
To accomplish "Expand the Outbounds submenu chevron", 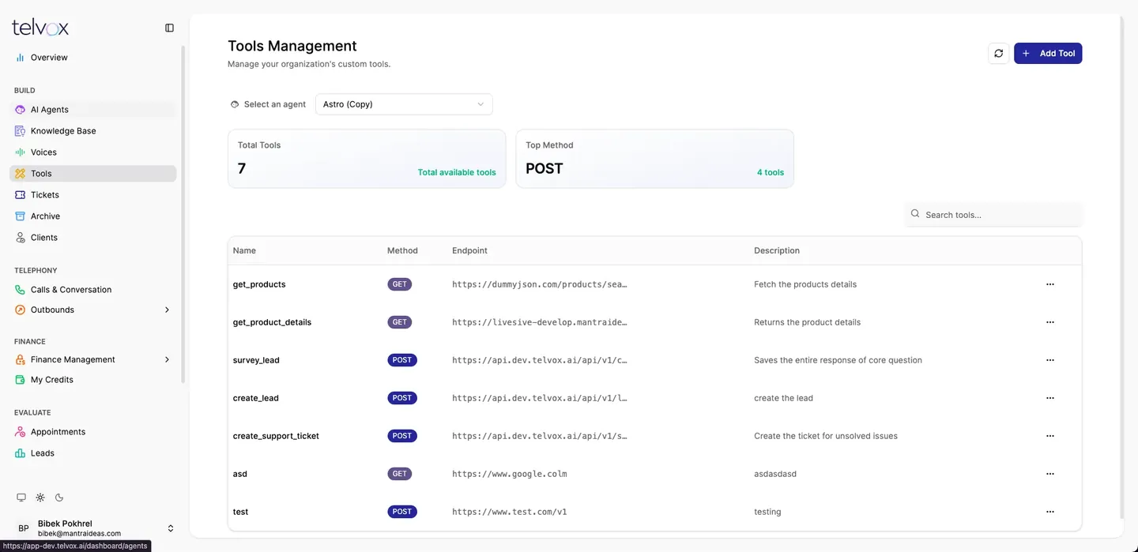I will click(x=167, y=310).
